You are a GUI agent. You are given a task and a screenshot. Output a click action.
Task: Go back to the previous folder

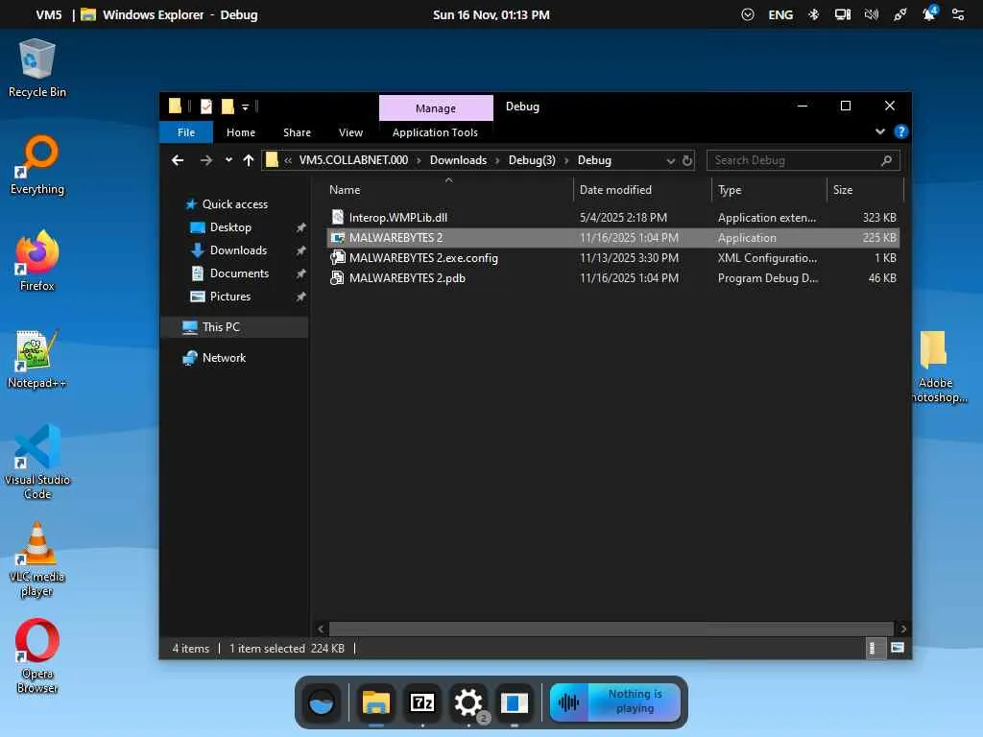178,160
